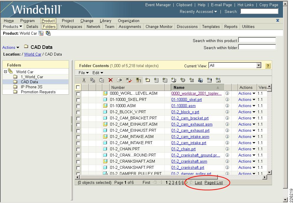Screen dimensions: 293x203
Task: Tick the 01-2_BLOCK_V.PRT row checkbox
Action: click(x=78, y=112)
